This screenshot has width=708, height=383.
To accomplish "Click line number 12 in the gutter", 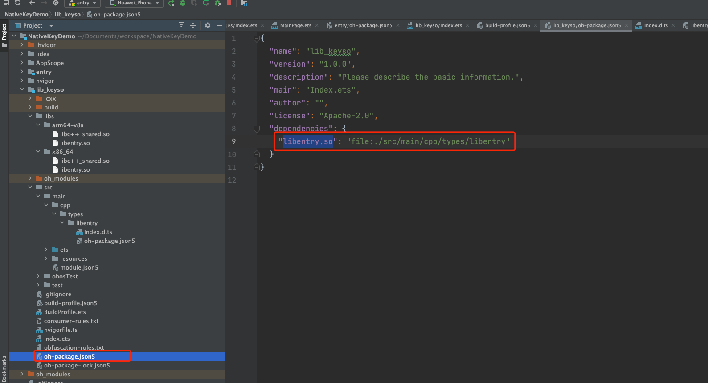I will 232,180.
